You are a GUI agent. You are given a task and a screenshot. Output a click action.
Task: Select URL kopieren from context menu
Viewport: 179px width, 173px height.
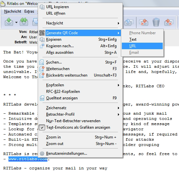[x=80, y=7]
